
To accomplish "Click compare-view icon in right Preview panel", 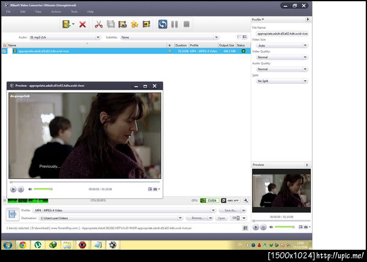I will point(300,227).
